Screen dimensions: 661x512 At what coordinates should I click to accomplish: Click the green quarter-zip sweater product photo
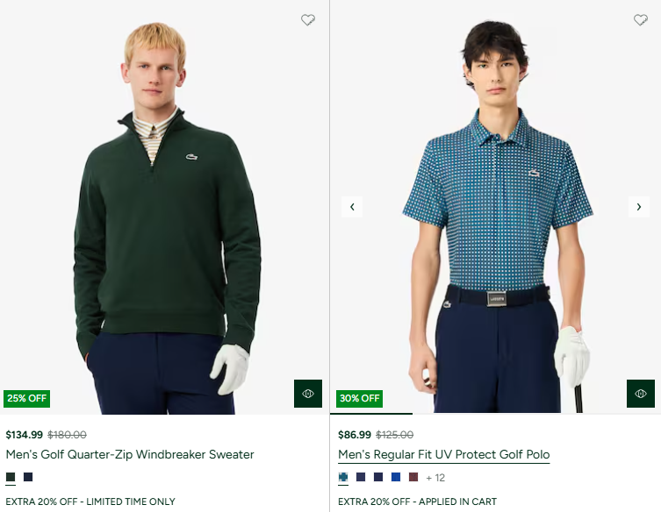pos(165,219)
